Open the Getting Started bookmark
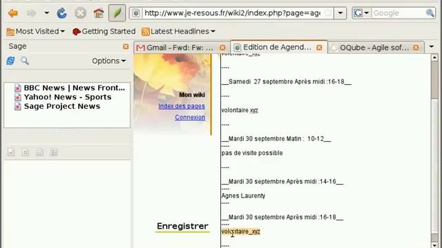 104,32
